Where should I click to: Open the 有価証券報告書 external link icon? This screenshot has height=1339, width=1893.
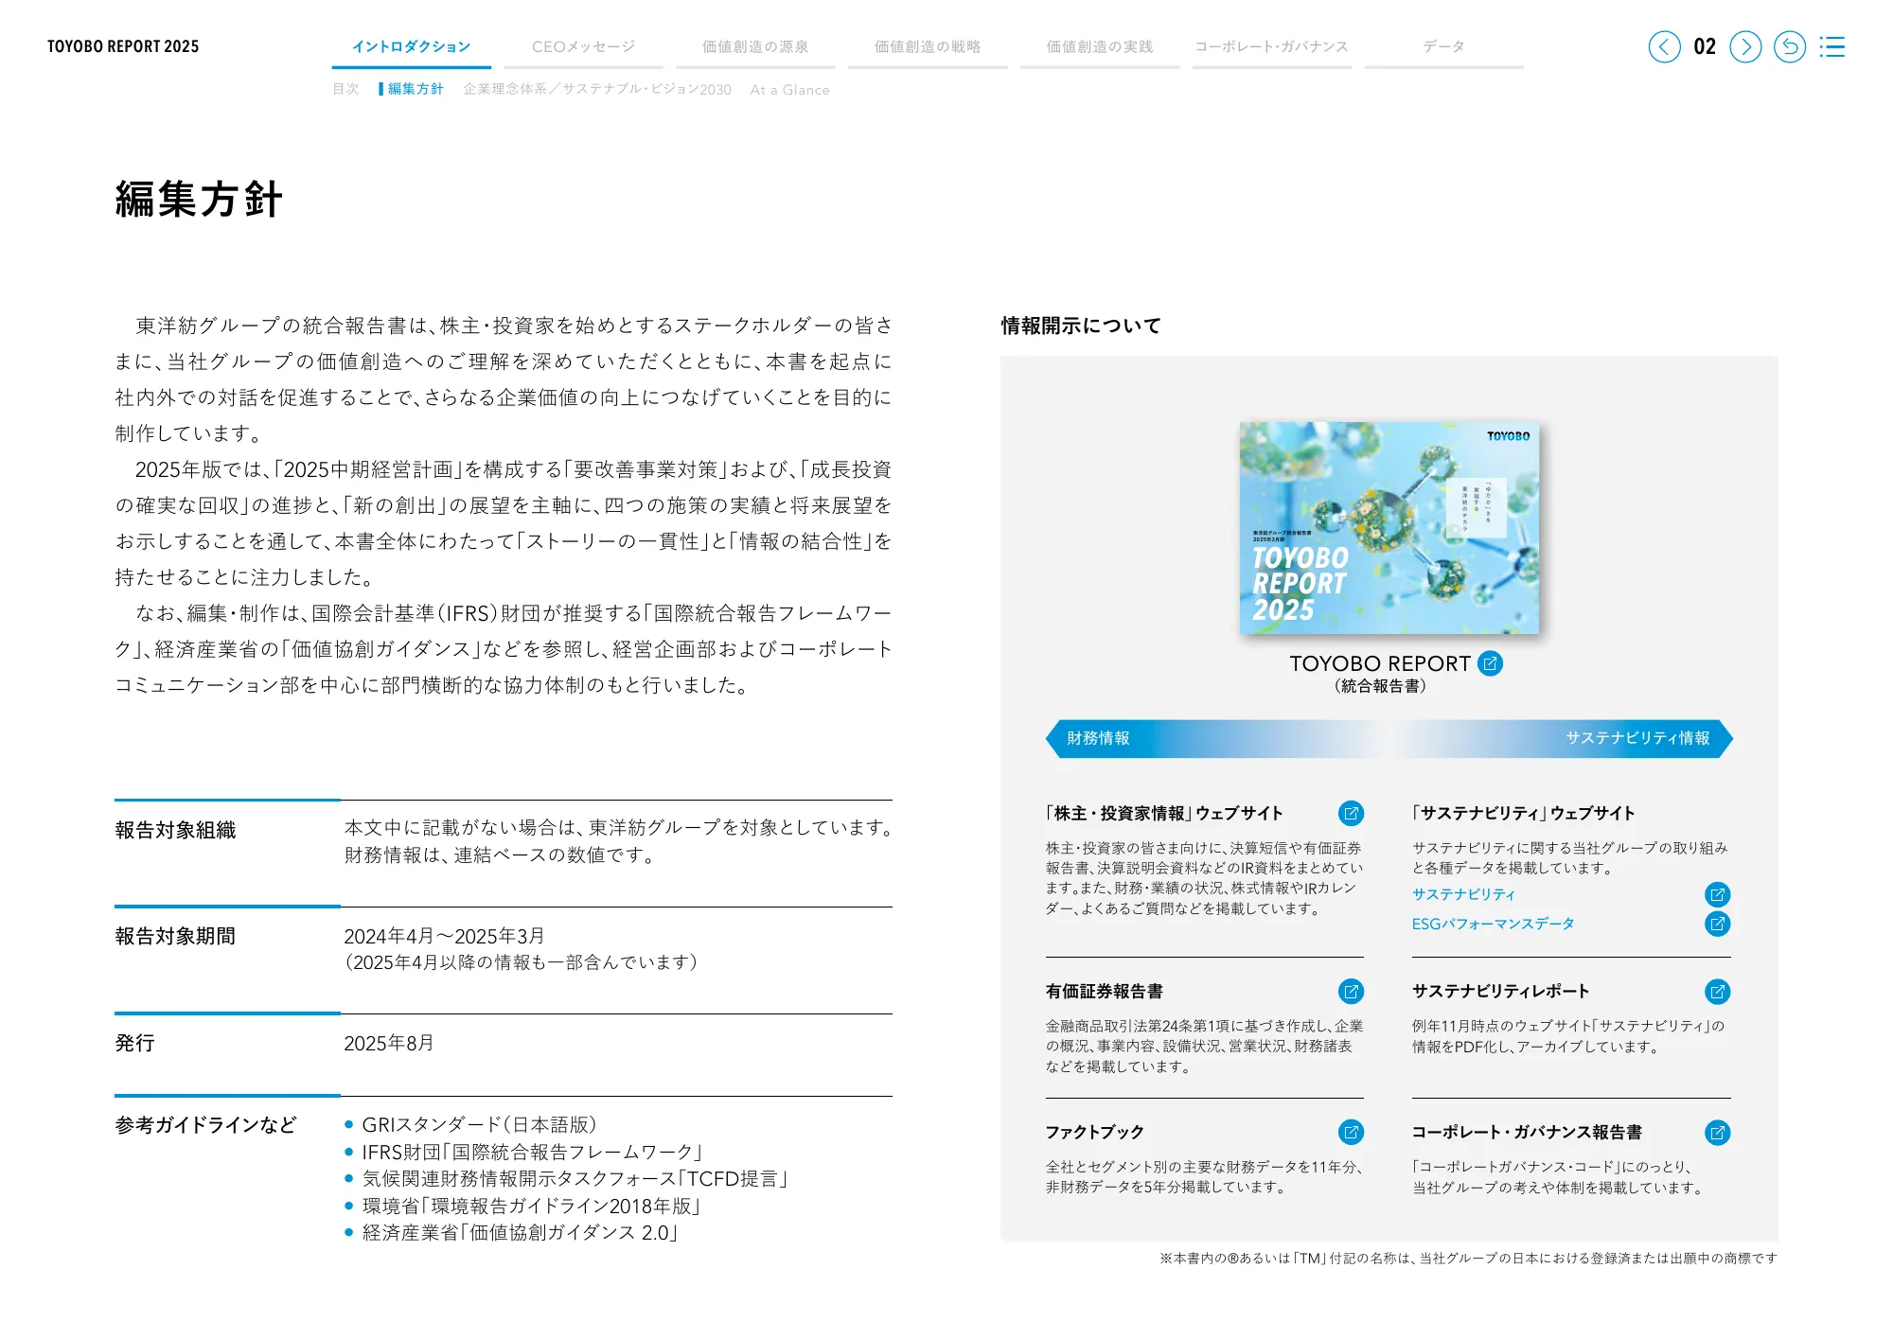point(1352,992)
